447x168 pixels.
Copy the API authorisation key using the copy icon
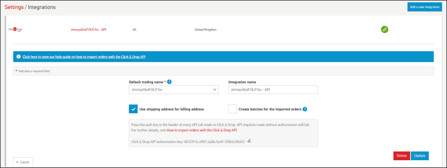click(x=249, y=141)
